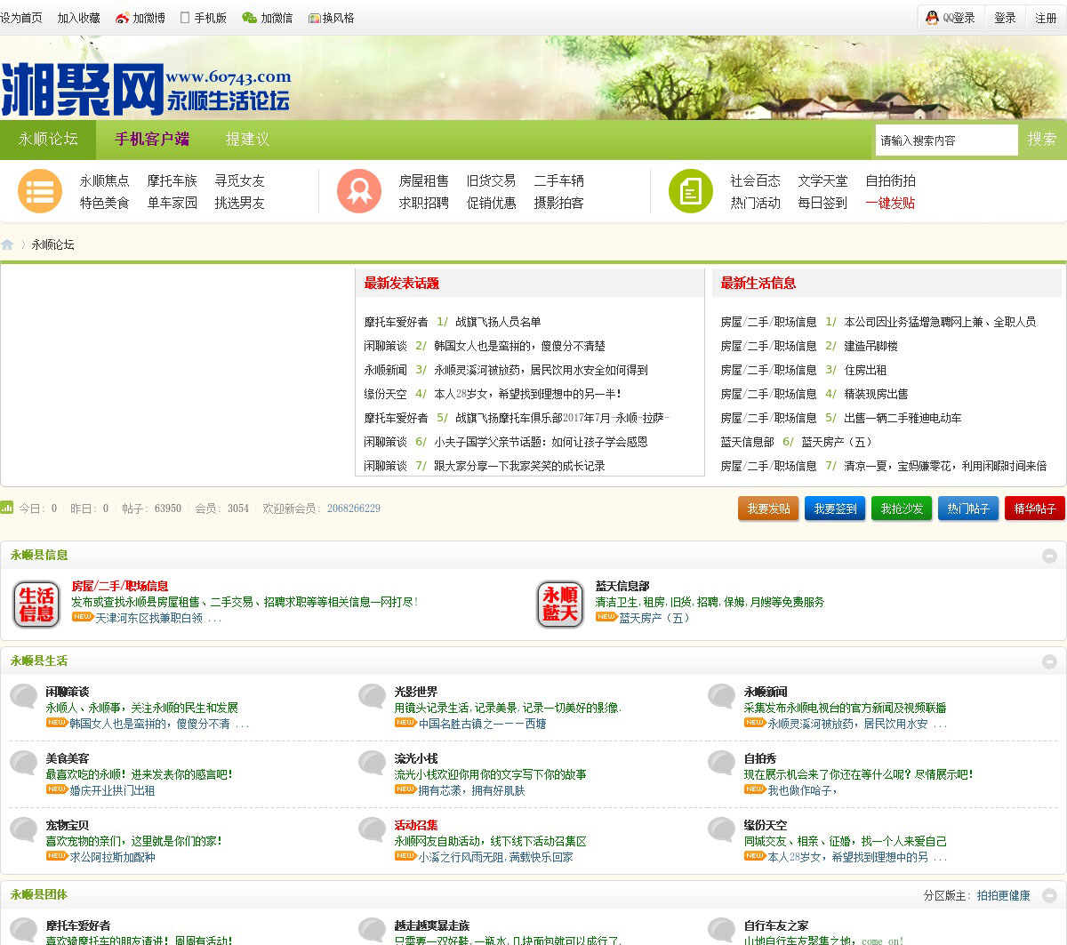The width and height of the screenshot is (1067, 945).
Task: Click the 闲聊策谈 speech bubble icon
Action: (x=24, y=696)
